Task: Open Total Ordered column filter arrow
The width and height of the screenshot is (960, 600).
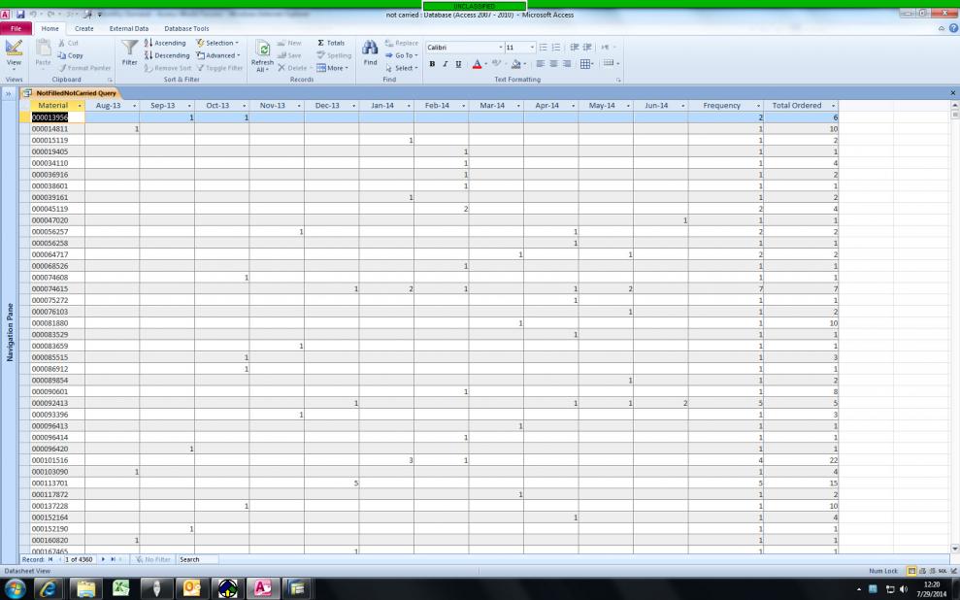Action: point(833,106)
